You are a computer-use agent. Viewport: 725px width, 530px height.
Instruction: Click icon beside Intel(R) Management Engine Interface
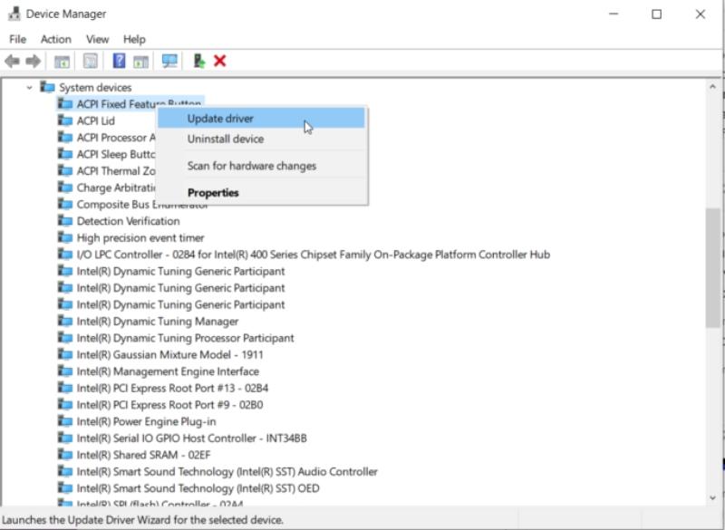click(x=65, y=371)
